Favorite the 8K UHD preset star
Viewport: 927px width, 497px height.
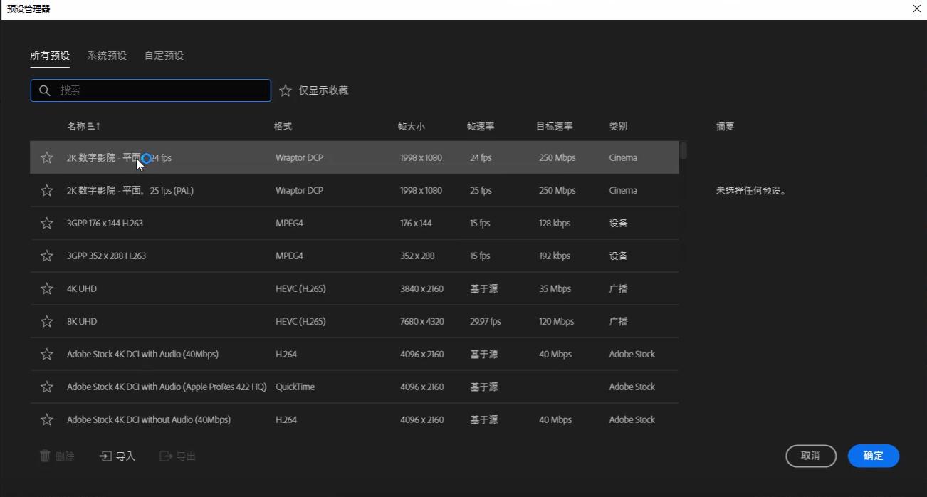point(46,321)
